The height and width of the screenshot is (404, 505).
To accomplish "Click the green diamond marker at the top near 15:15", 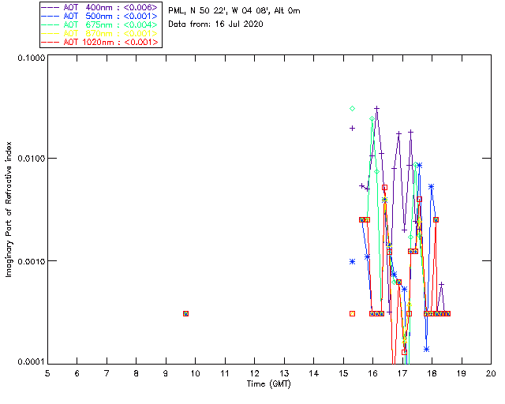I will tap(353, 109).
